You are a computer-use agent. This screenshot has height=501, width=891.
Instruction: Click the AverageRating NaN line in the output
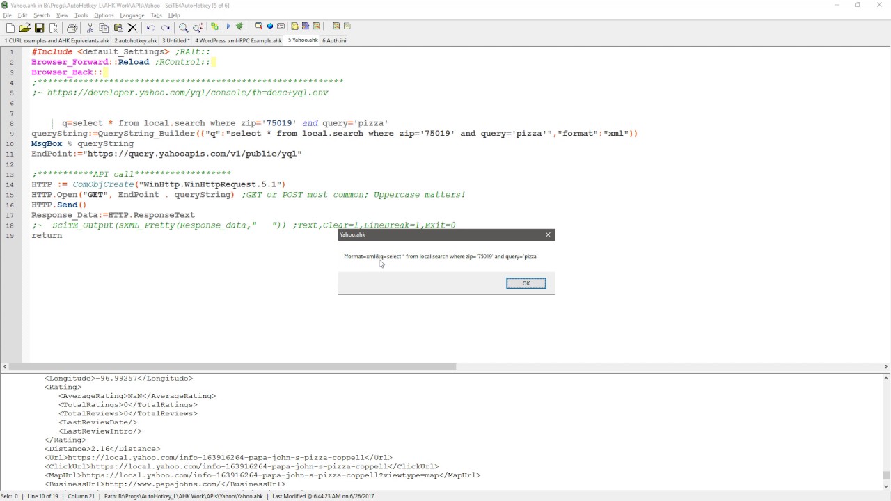click(137, 396)
